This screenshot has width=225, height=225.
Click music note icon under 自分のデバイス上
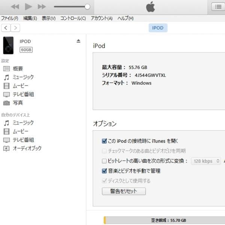(x=6, y=123)
